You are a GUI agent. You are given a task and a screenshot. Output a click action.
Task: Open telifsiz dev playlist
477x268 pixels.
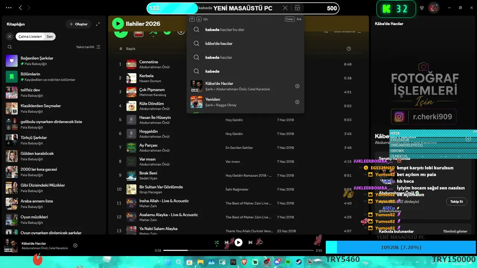pyautogui.click(x=54, y=93)
